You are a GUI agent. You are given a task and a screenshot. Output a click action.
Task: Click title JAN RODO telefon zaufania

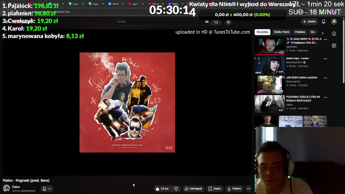click(302, 77)
